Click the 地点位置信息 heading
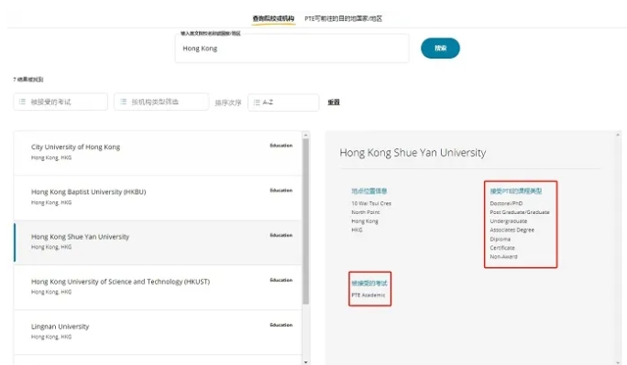 [x=369, y=191]
